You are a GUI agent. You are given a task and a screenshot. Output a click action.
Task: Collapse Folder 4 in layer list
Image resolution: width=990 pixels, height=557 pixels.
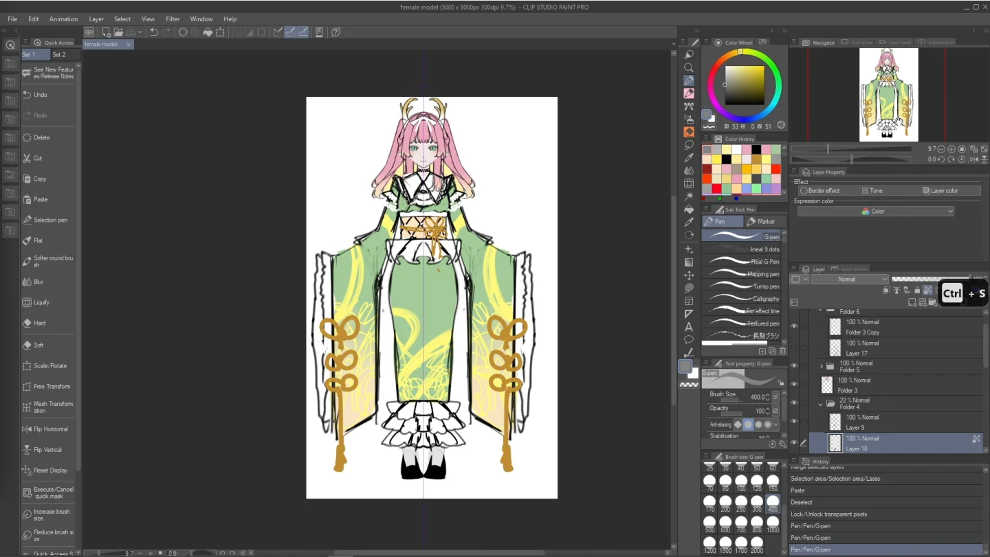pos(821,404)
